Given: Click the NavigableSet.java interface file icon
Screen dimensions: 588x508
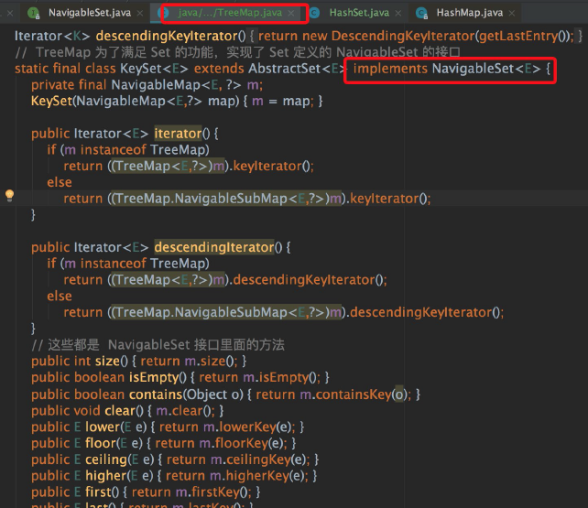Looking at the screenshot, I should click(x=34, y=13).
